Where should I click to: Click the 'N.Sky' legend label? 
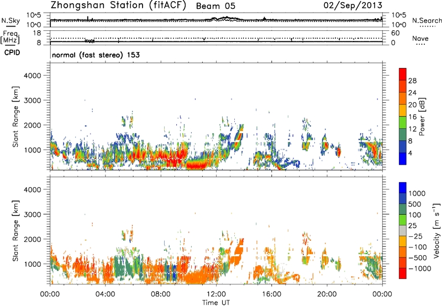point(10,20)
